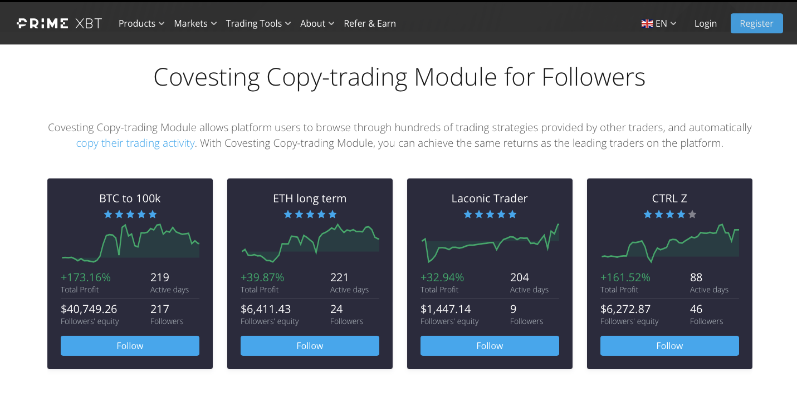This screenshot has height=393, width=797.
Task: Click the Register button
Action: pos(756,23)
